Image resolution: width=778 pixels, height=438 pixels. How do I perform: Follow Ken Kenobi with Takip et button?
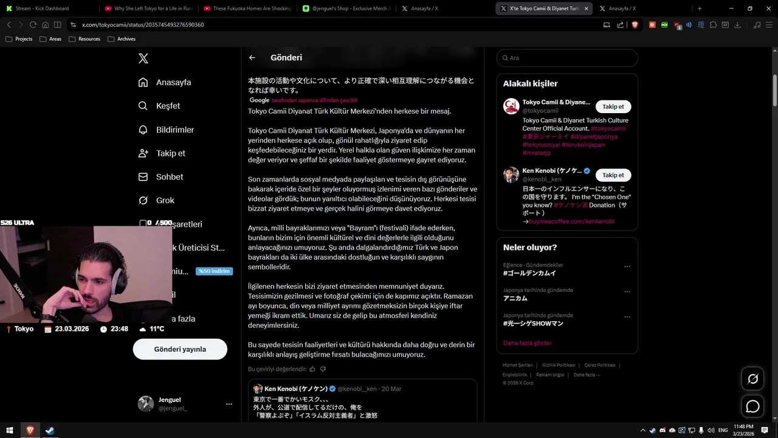coord(613,175)
